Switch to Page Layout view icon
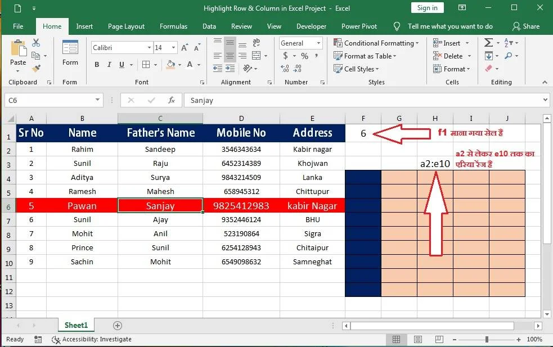Screen dimensions: 553x347 click(418, 339)
